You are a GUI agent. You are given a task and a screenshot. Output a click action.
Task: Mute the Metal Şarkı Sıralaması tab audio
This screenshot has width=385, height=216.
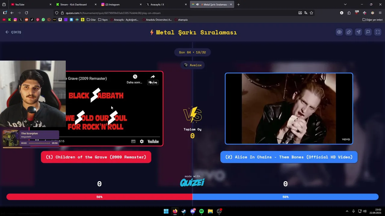[x=197, y=4]
